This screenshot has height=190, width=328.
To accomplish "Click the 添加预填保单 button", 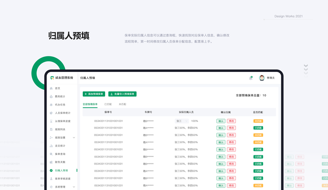I will (94, 94).
